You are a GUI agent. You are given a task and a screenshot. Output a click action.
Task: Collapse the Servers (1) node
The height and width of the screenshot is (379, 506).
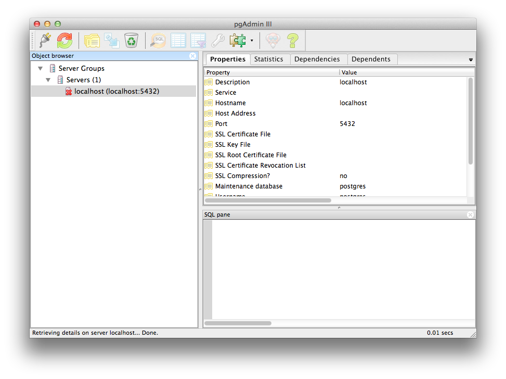click(48, 80)
